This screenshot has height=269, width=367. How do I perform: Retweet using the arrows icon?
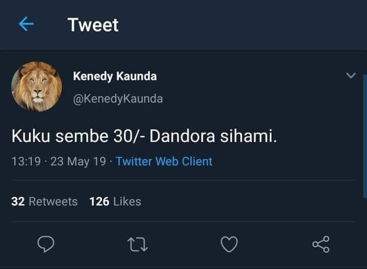[x=138, y=245]
